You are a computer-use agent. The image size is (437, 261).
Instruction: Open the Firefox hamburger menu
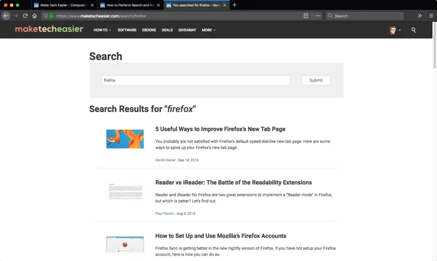(431, 16)
